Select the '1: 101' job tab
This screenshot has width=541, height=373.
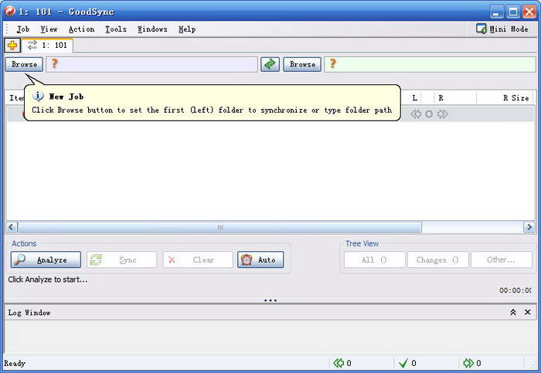(x=48, y=45)
